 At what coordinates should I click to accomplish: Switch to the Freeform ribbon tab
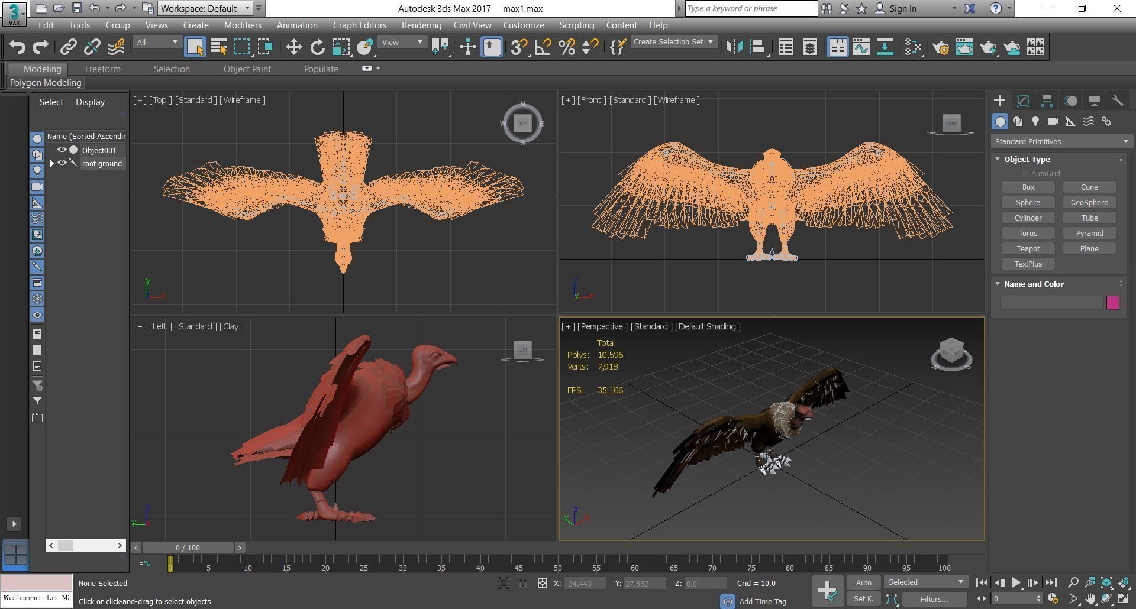pyautogui.click(x=102, y=69)
